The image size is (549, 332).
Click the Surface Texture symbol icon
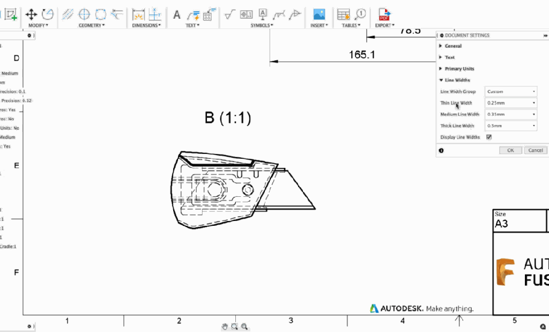pos(229,14)
